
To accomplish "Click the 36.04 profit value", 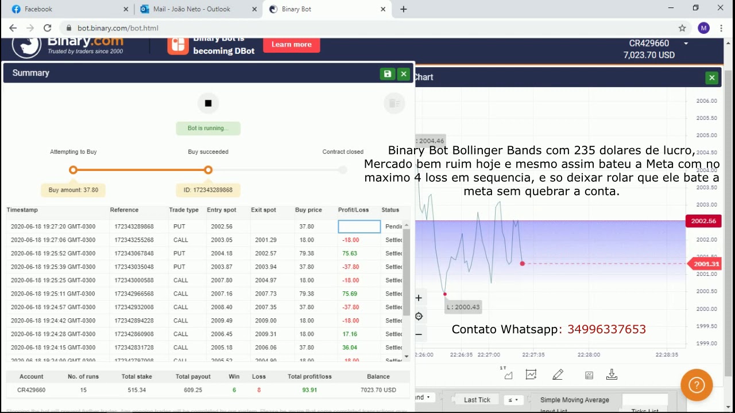I will tap(350, 348).
